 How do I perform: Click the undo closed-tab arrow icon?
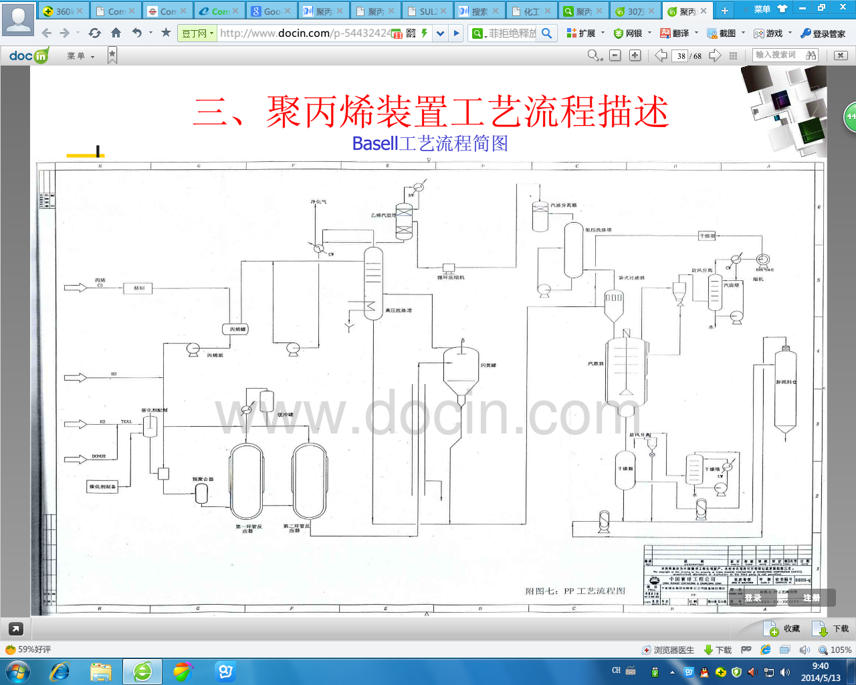[x=137, y=33]
